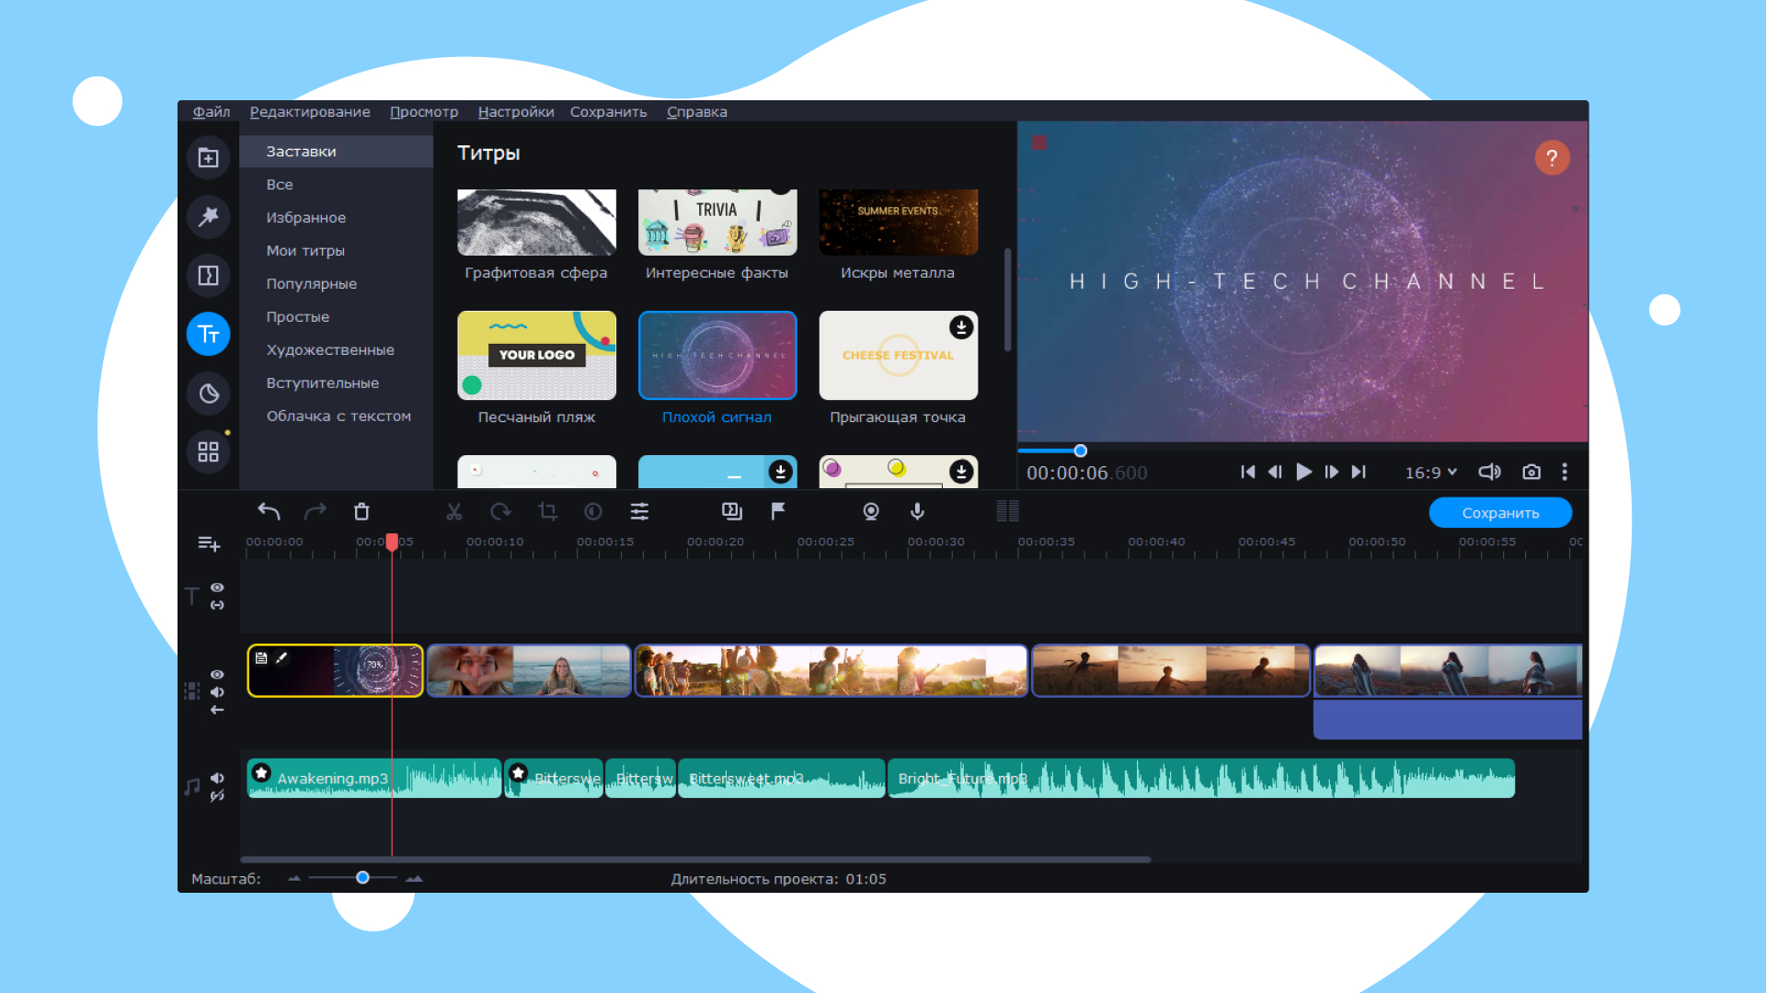
Task: Undo the last action
Action: point(269,511)
